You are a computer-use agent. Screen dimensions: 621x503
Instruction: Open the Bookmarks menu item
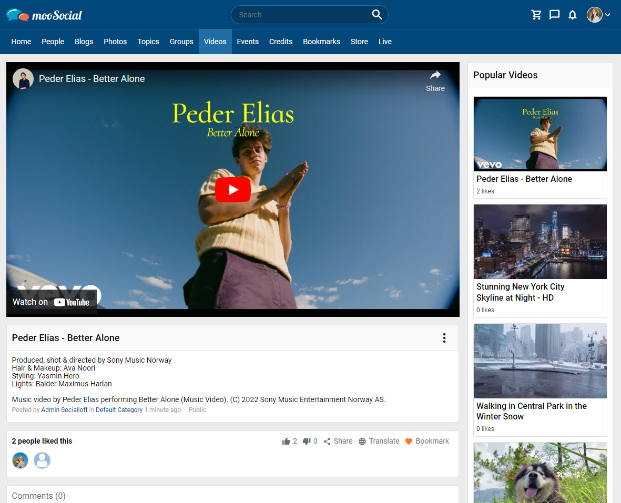click(x=322, y=42)
